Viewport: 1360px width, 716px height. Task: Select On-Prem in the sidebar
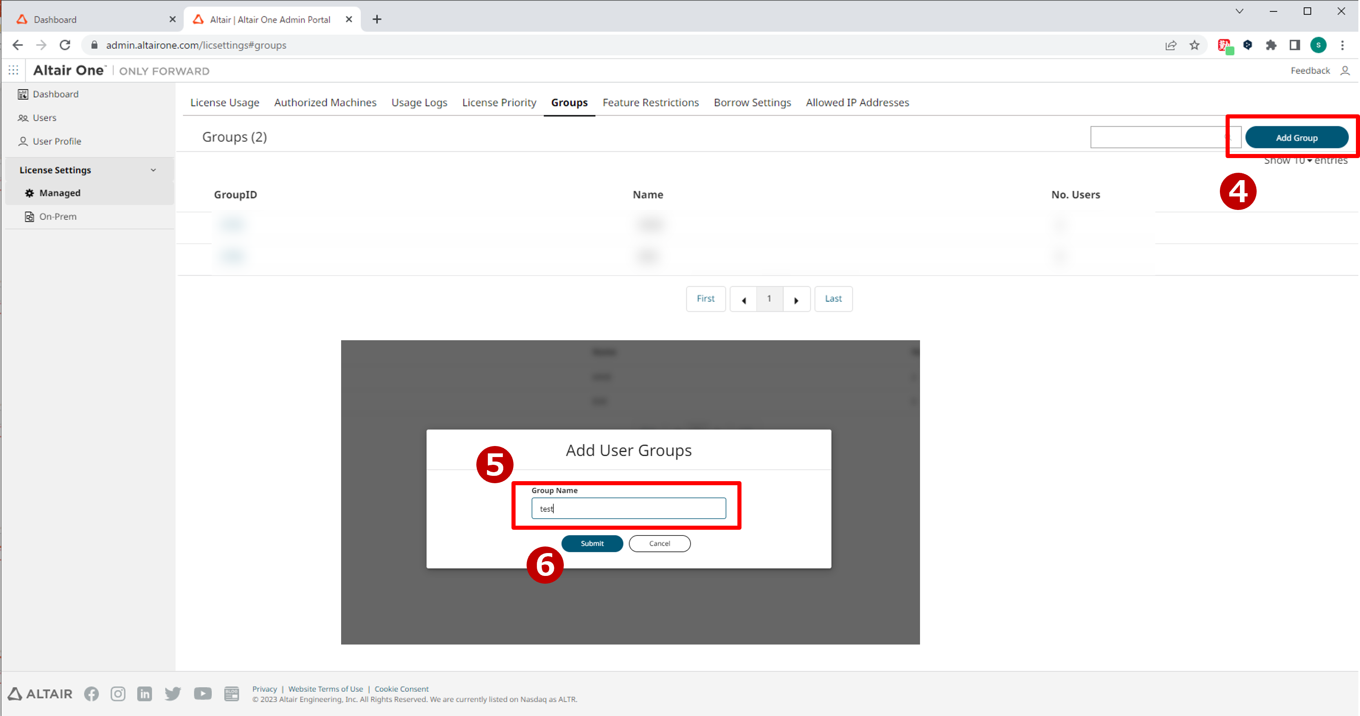click(58, 216)
